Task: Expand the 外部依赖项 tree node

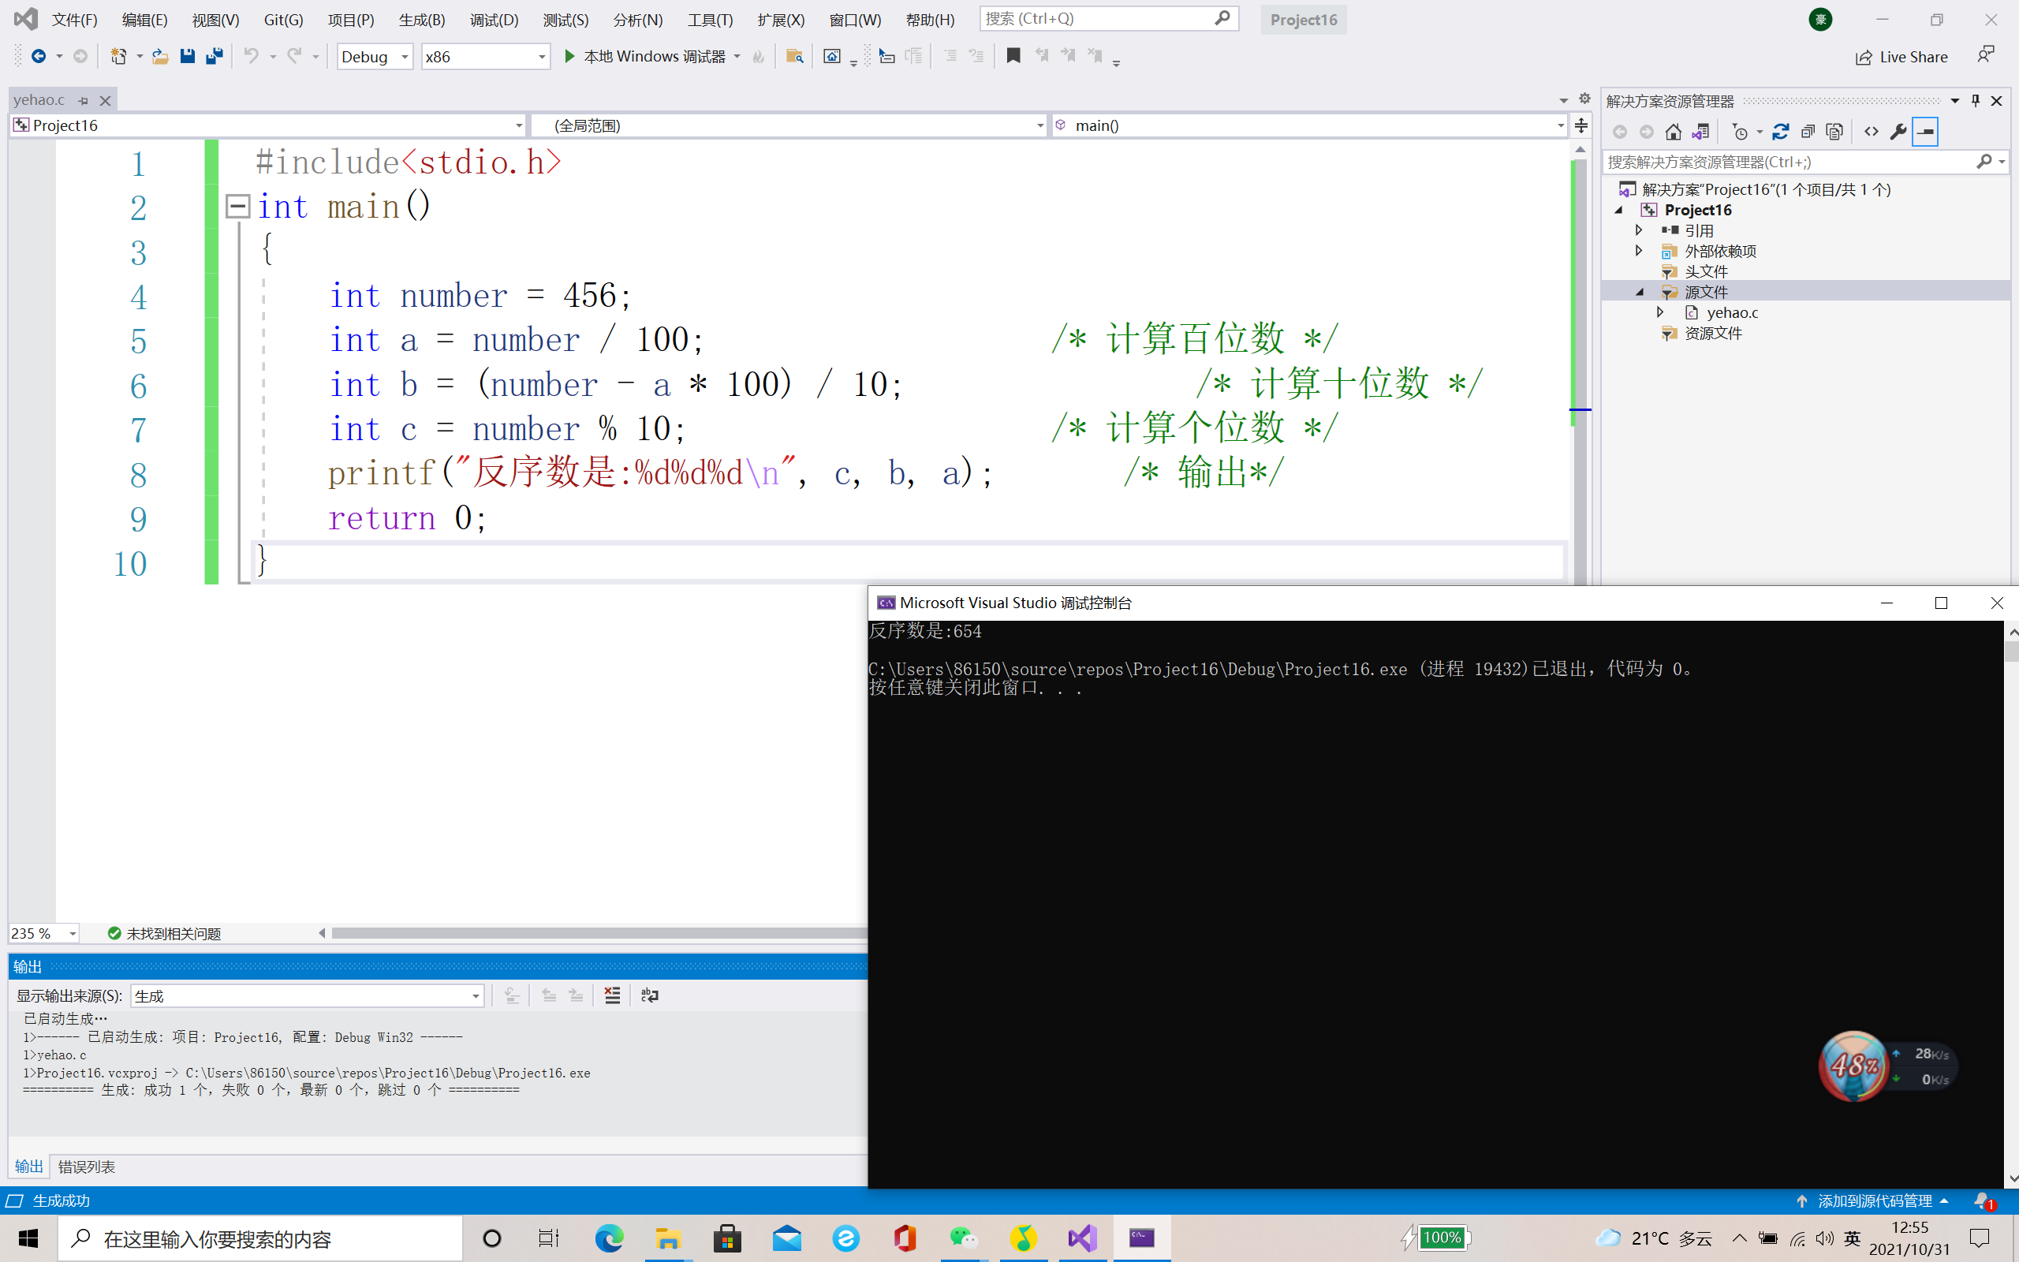Action: click(1639, 250)
